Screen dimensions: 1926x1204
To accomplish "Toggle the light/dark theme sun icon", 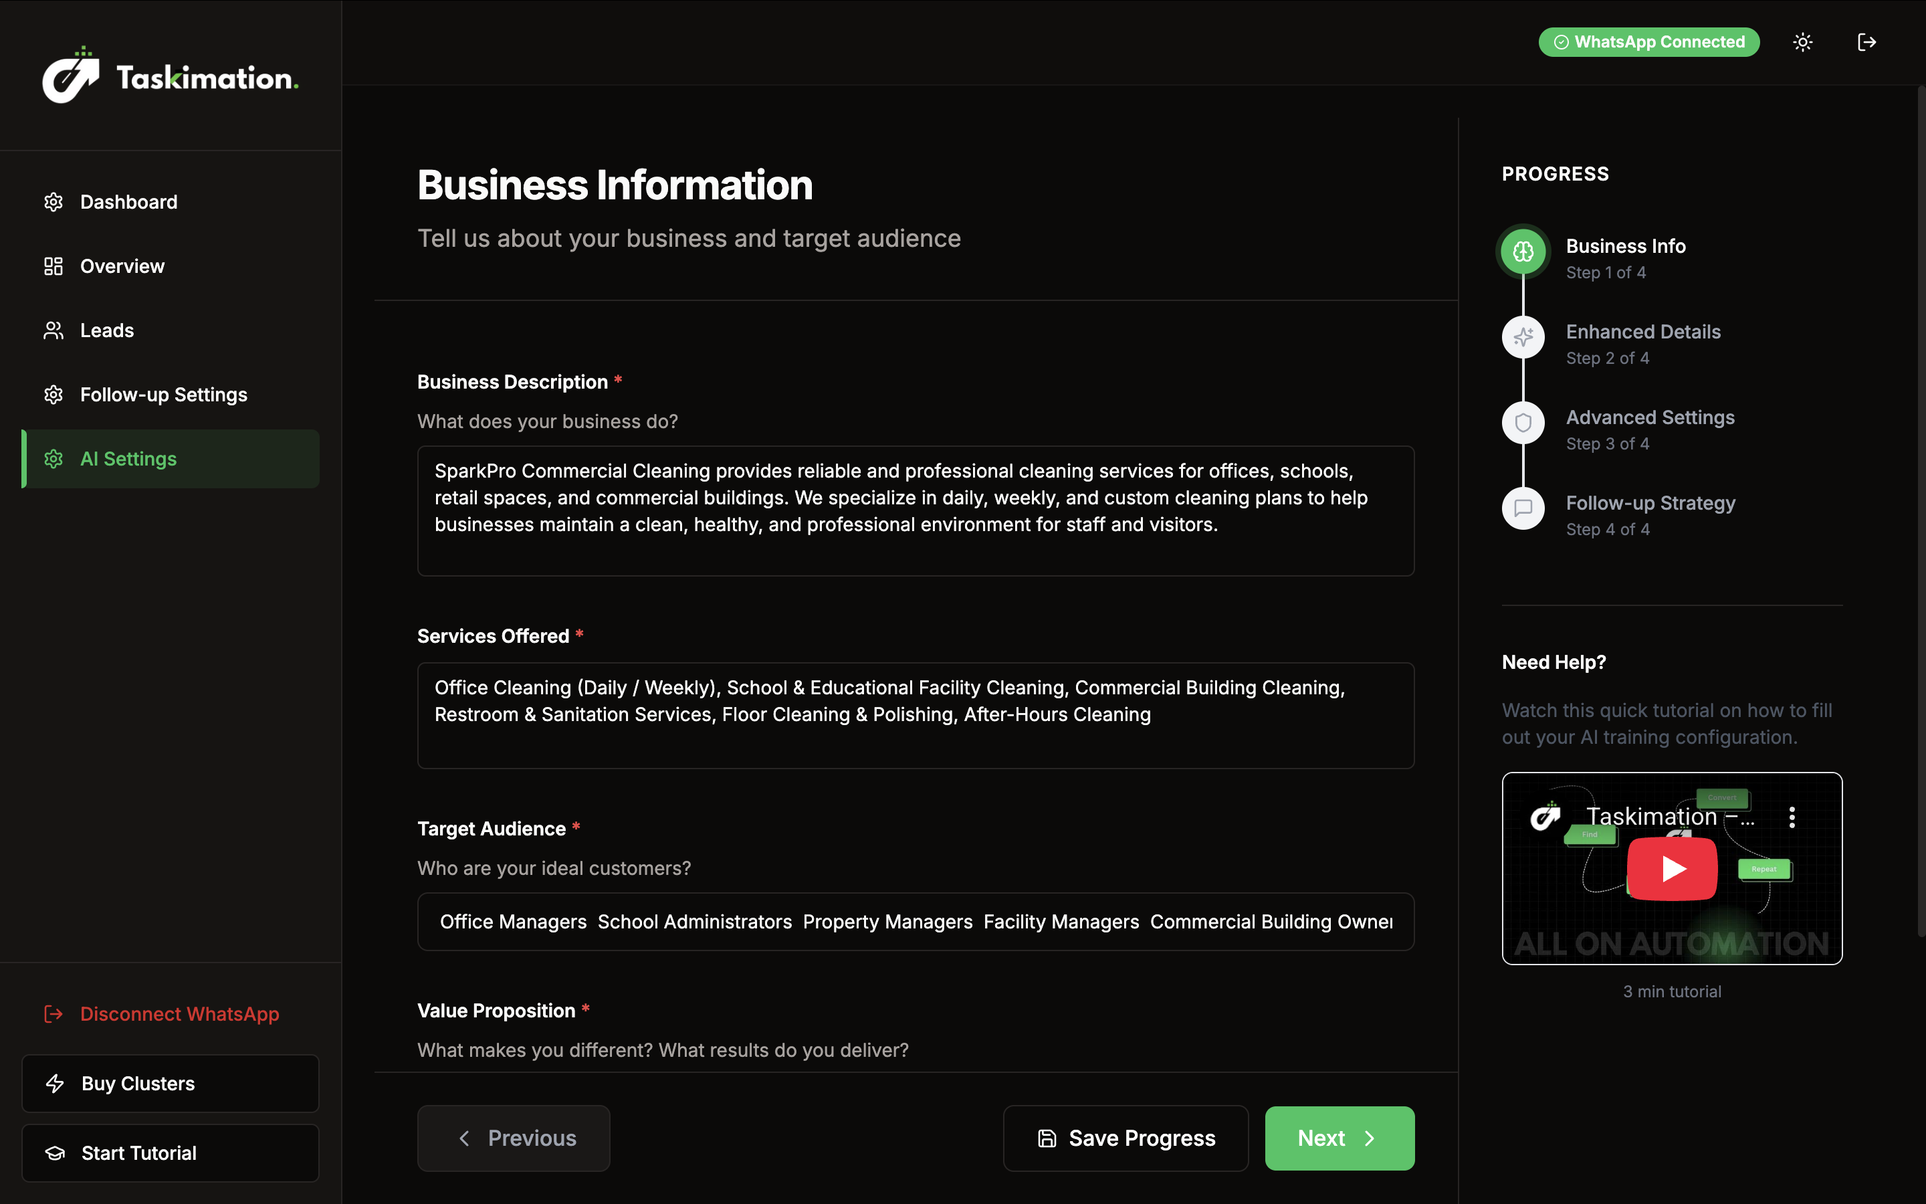I will 1803,42.
